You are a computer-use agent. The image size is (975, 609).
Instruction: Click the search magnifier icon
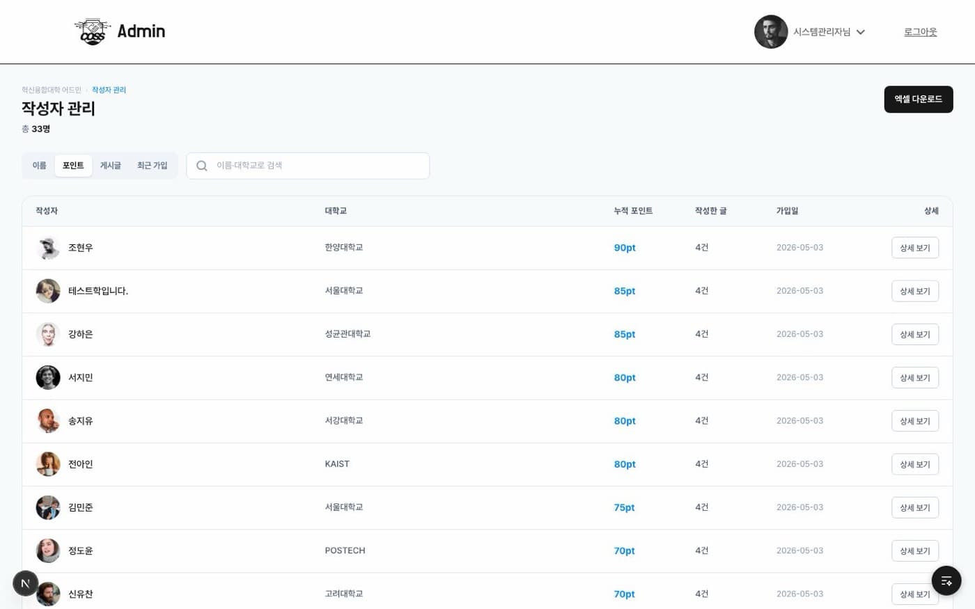pos(202,166)
